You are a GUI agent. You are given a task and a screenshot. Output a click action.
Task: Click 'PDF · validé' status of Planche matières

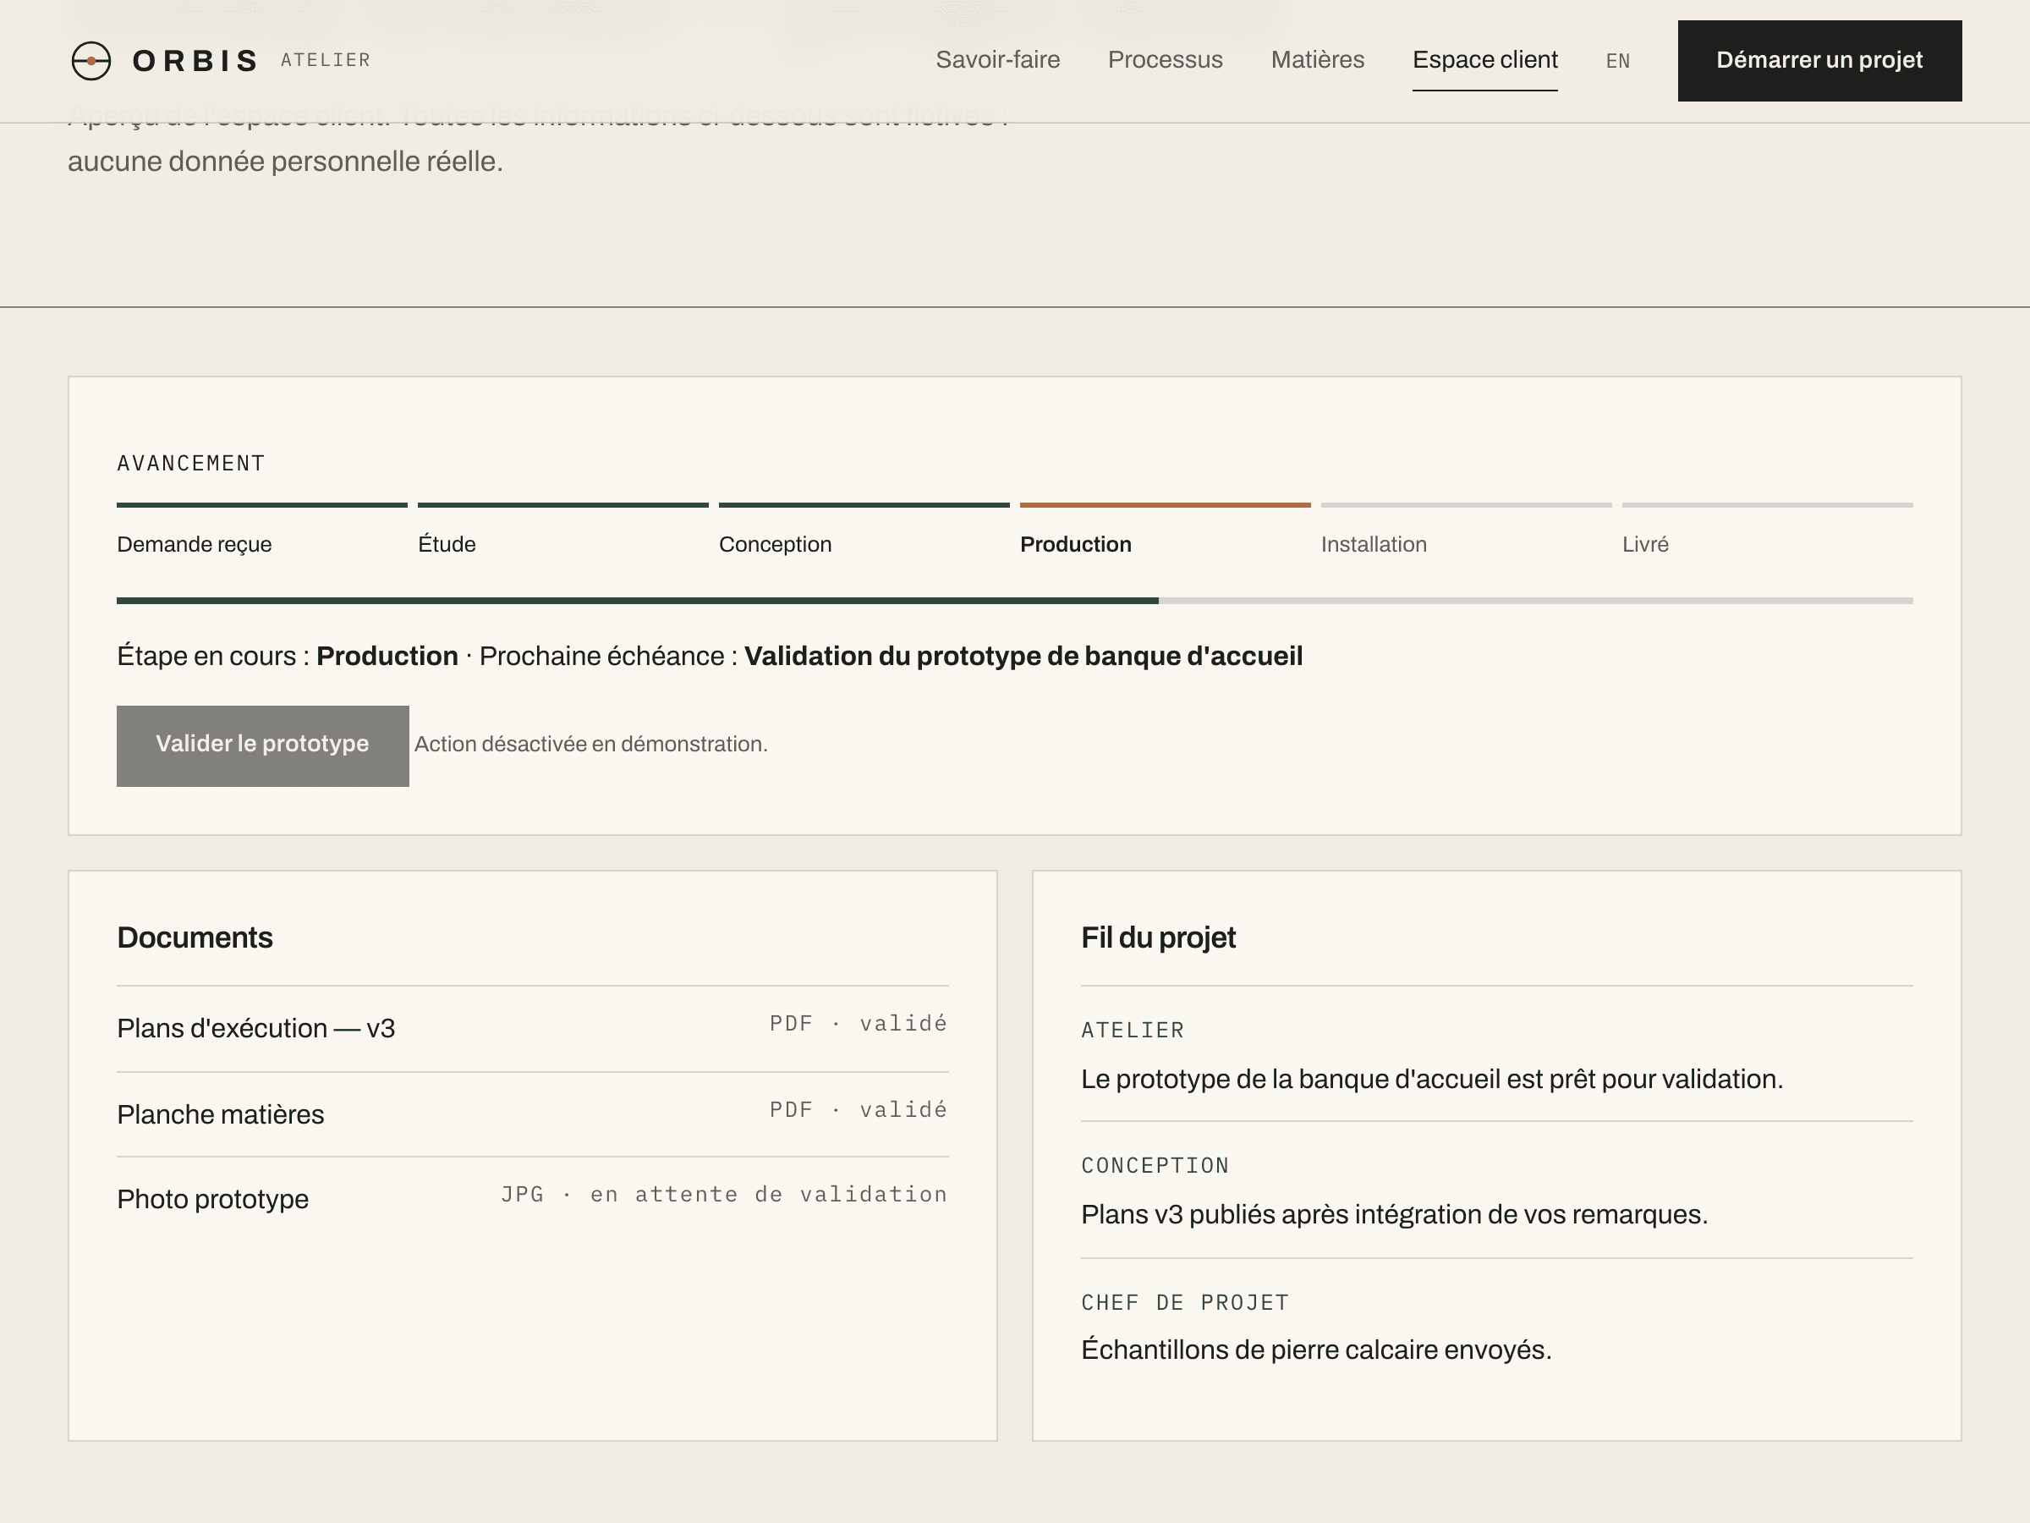coord(858,1109)
